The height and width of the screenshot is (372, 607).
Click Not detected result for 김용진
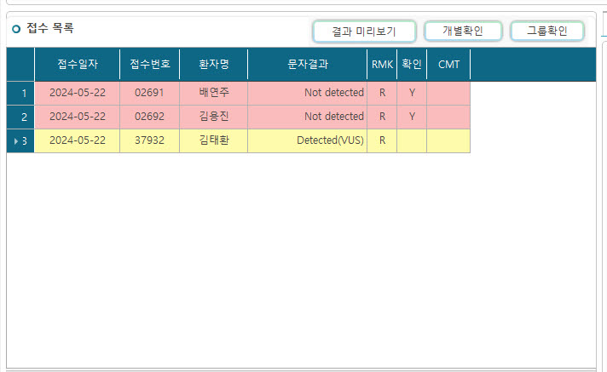[308, 117]
